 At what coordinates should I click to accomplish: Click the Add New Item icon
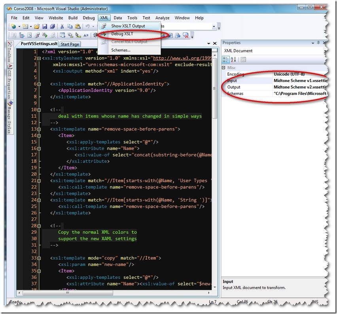[x=25, y=27]
